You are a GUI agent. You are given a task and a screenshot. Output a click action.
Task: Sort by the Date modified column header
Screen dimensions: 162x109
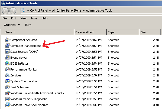[90, 32]
